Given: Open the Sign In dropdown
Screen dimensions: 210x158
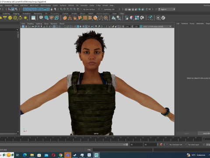Looking at the screenshot, I should [x=167, y=9].
